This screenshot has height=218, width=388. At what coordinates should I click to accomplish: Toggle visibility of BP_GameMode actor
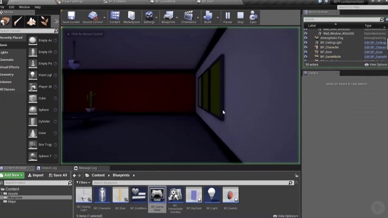tap(306, 57)
